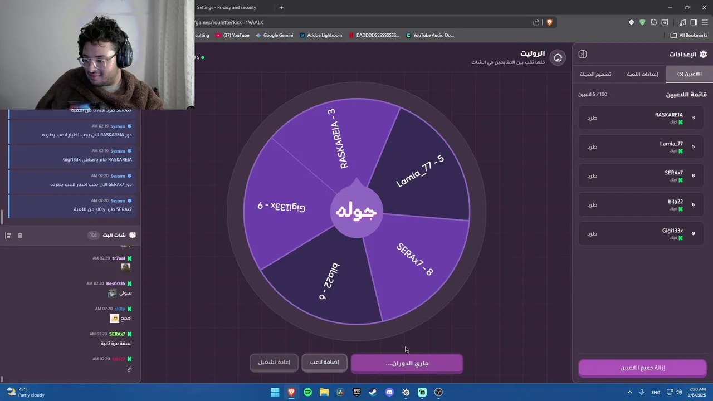Kick player Lamia_77 with طرد

pos(592,146)
